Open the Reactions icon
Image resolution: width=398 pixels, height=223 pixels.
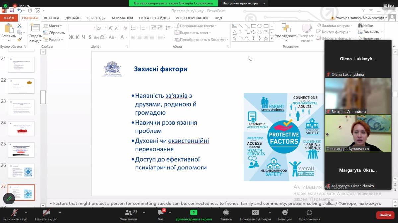[285, 213]
